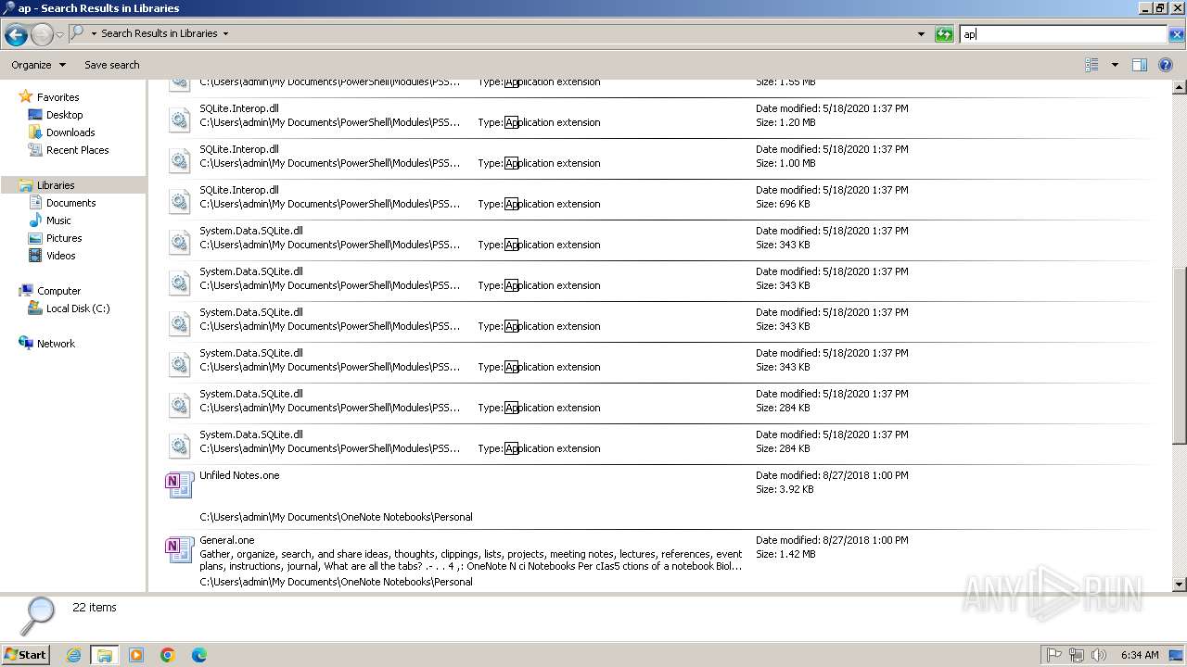Open Downloads folder in Favorites
The width and height of the screenshot is (1187, 667).
[x=70, y=132]
